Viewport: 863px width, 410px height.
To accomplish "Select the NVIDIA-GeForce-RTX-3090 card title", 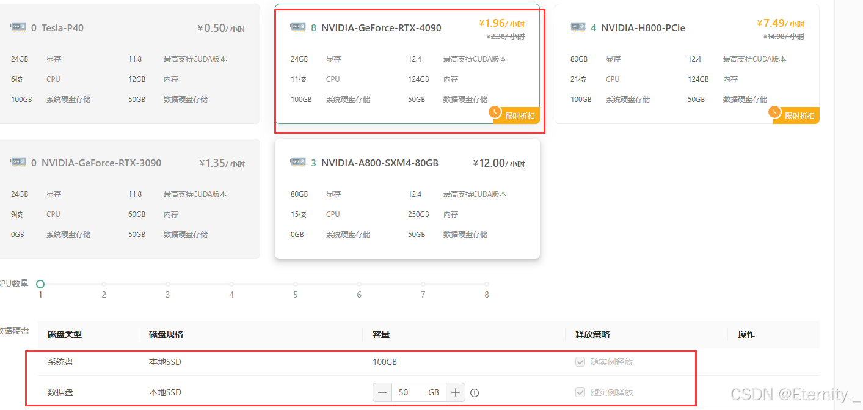I will [101, 163].
